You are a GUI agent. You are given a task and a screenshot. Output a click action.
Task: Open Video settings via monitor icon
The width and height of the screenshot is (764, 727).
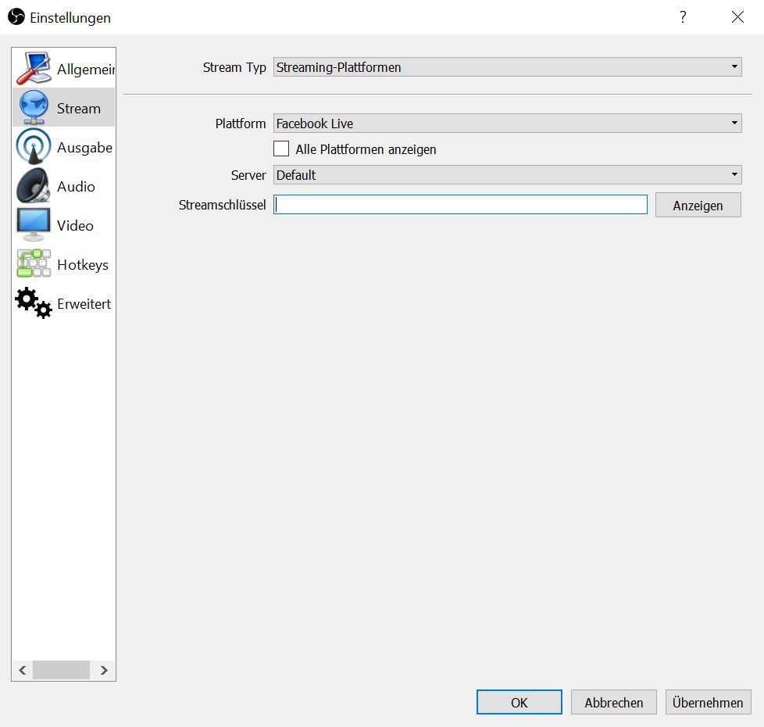pos(33,225)
